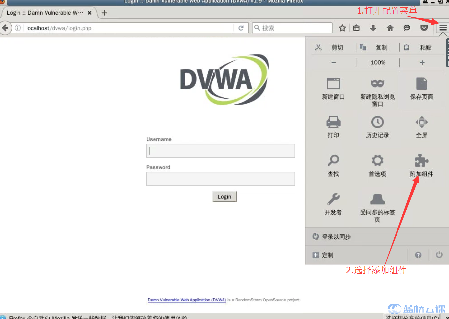Open the help question mark icon
Image resolution: width=449 pixels, height=319 pixels.
418,255
